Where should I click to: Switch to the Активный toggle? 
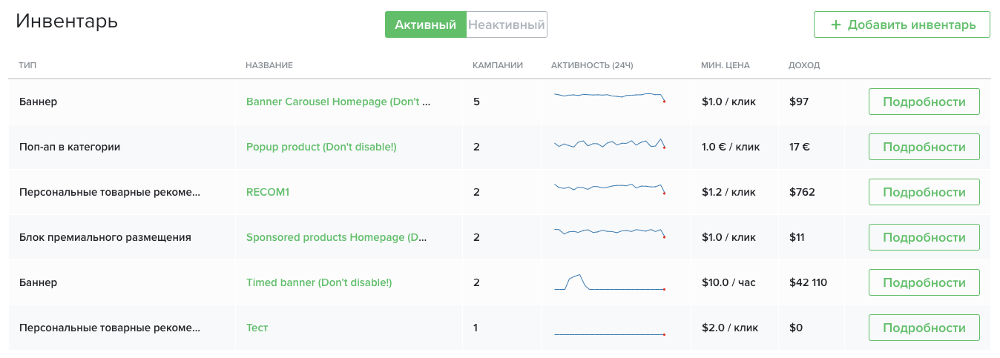pyautogui.click(x=425, y=24)
